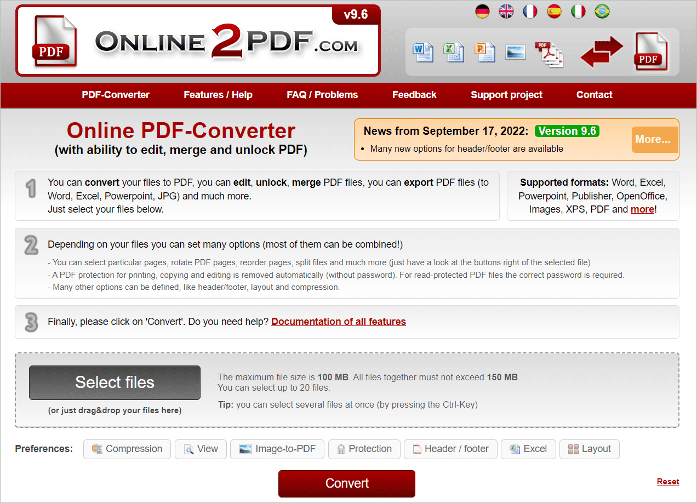Click the 'Online PDF-Converter' heading
This screenshot has height=503, width=697.
tap(181, 131)
